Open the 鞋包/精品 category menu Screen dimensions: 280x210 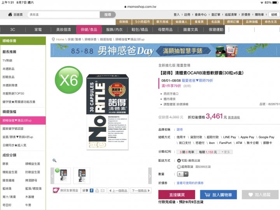[x=140, y=30]
